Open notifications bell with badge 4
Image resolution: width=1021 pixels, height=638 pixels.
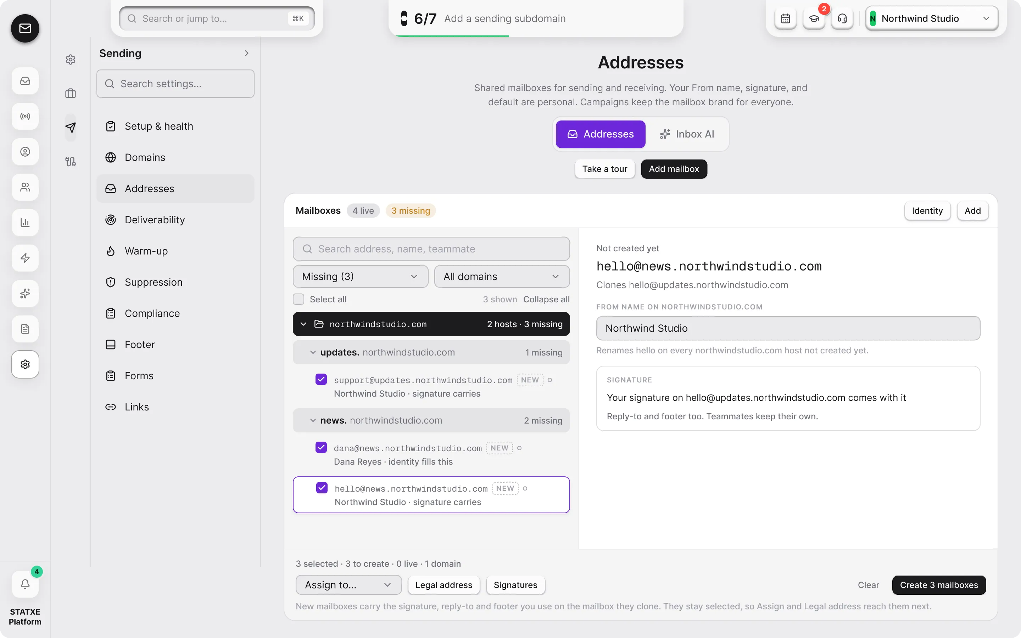(25, 584)
